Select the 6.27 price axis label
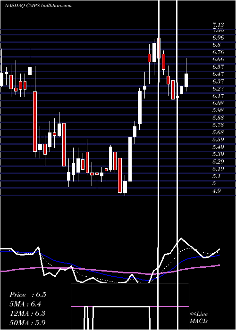This screenshot has height=330, width=236. pyautogui.click(x=218, y=89)
